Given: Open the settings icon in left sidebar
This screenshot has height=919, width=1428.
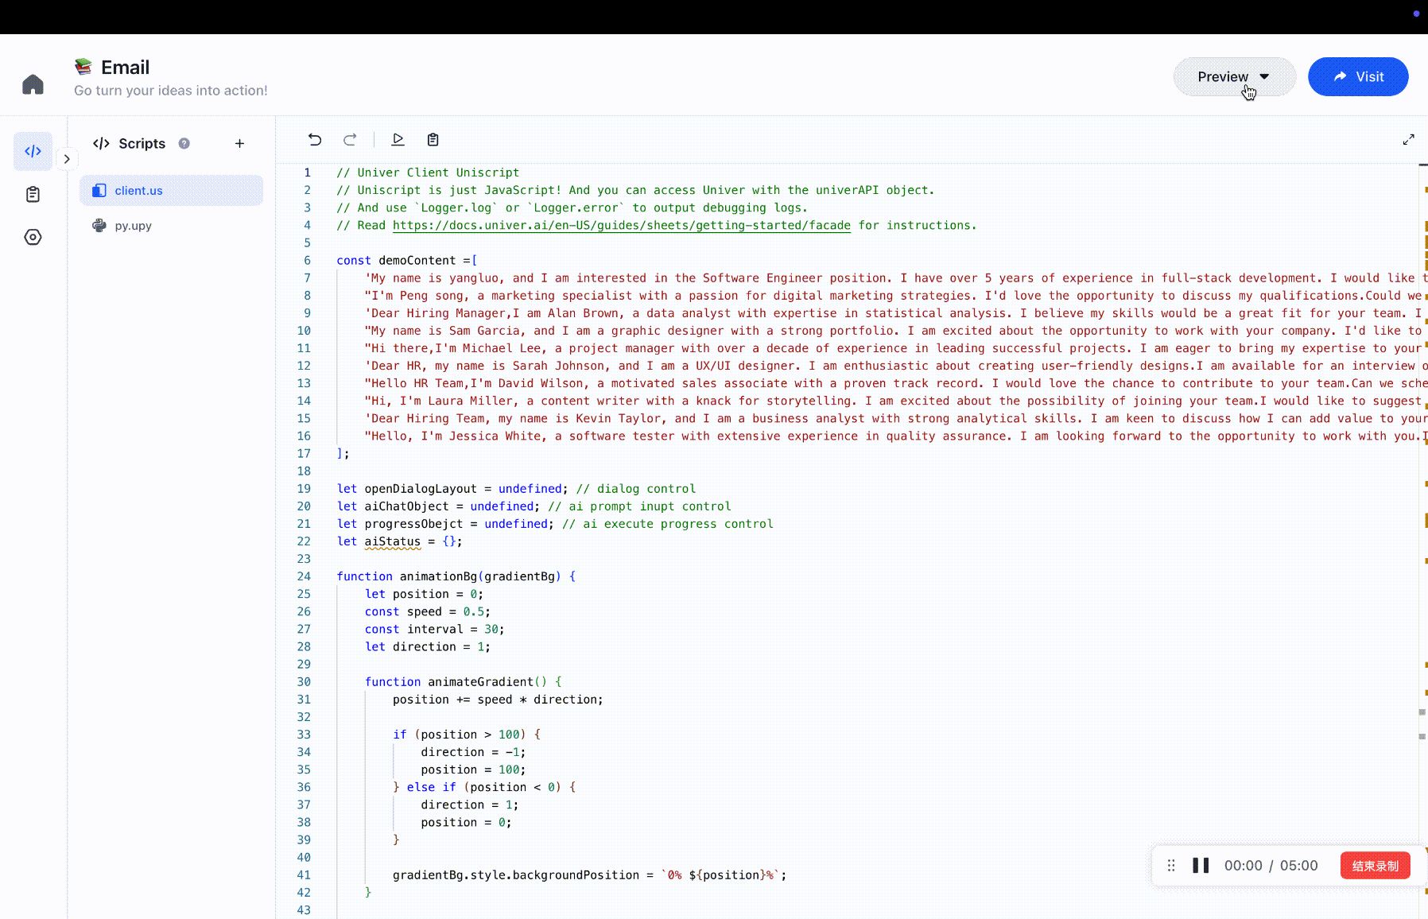Looking at the screenshot, I should (x=33, y=237).
